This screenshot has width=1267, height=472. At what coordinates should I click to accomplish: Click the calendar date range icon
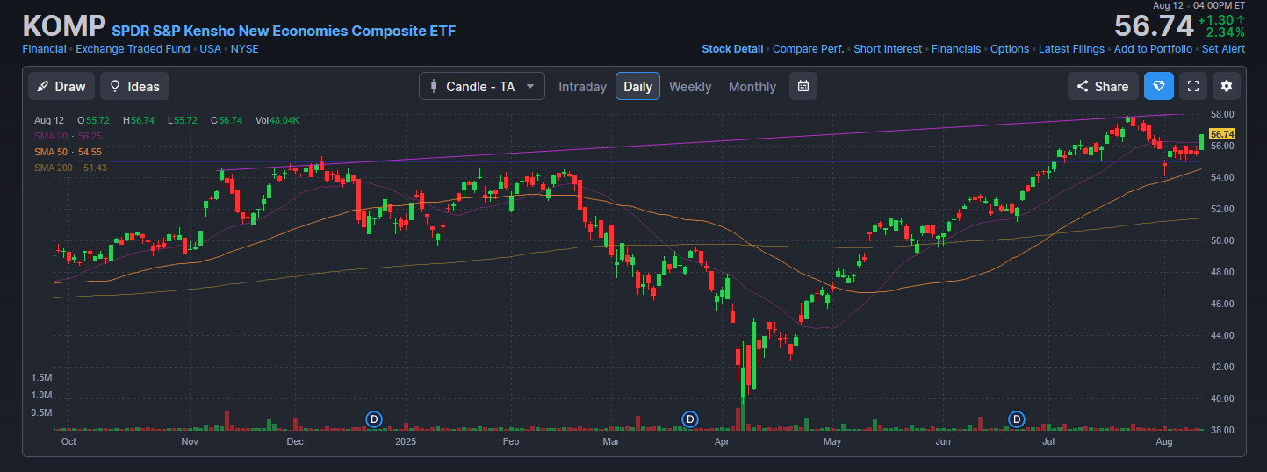[803, 86]
